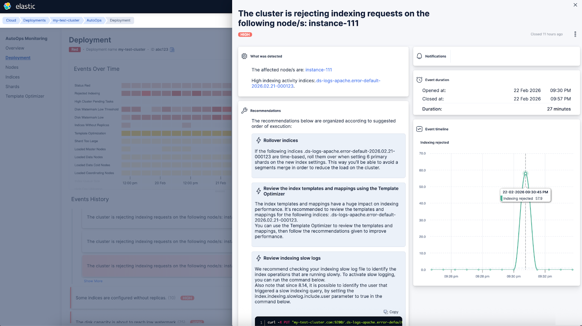The height and width of the screenshot is (326, 582).
Task: Click the What was detected chip icon
Action: [x=244, y=56]
